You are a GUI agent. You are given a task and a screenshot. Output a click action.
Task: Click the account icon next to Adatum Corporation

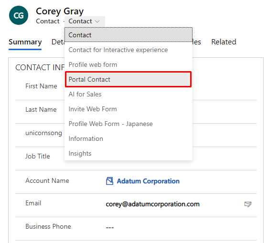(109, 181)
